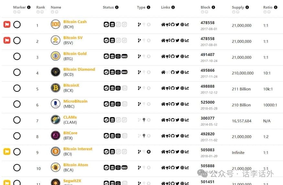The width and height of the screenshot is (283, 185).
Task: Sort using the Block column arrow
Action: pyautogui.click(x=202, y=12)
